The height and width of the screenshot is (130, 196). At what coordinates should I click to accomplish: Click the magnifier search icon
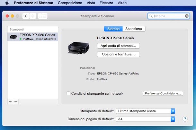(x=151, y=16)
